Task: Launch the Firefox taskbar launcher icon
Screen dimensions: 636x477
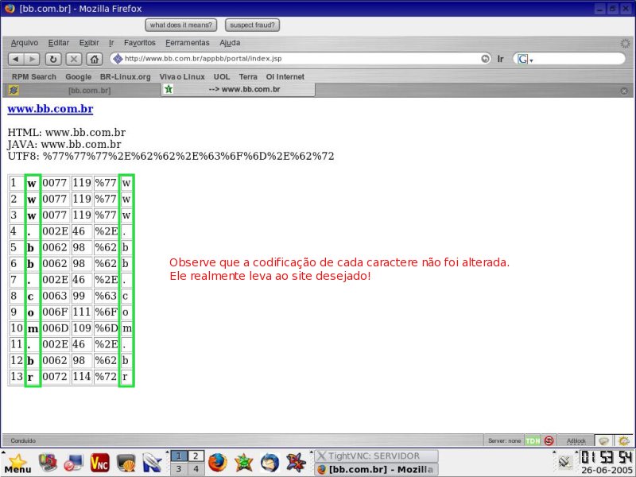Action: click(x=218, y=463)
